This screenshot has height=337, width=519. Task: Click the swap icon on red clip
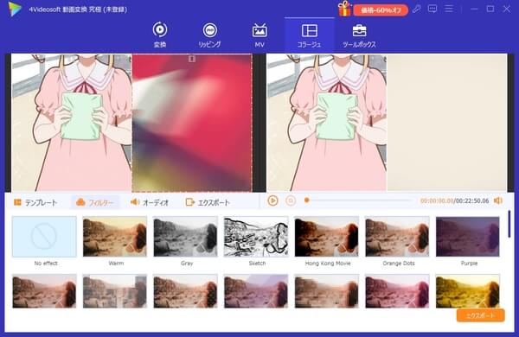click(x=192, y=59)
